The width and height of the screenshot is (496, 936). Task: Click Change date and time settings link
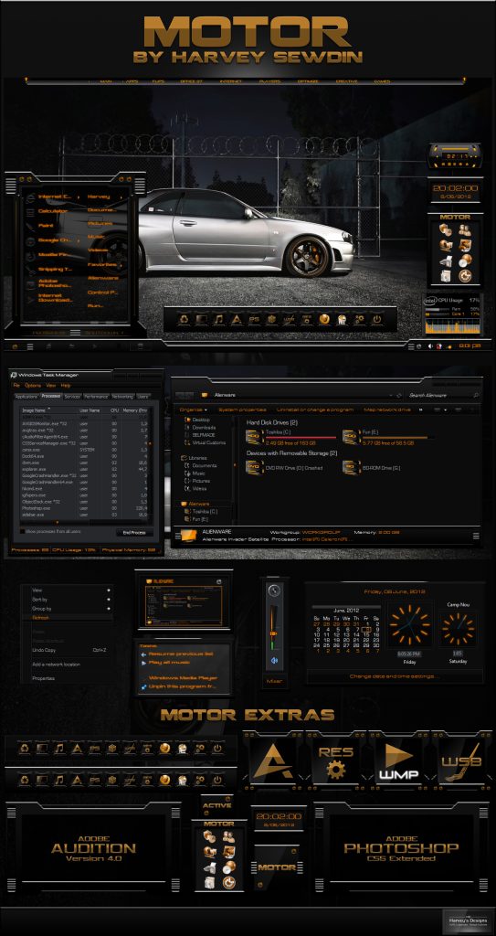[x=394, y=676]
